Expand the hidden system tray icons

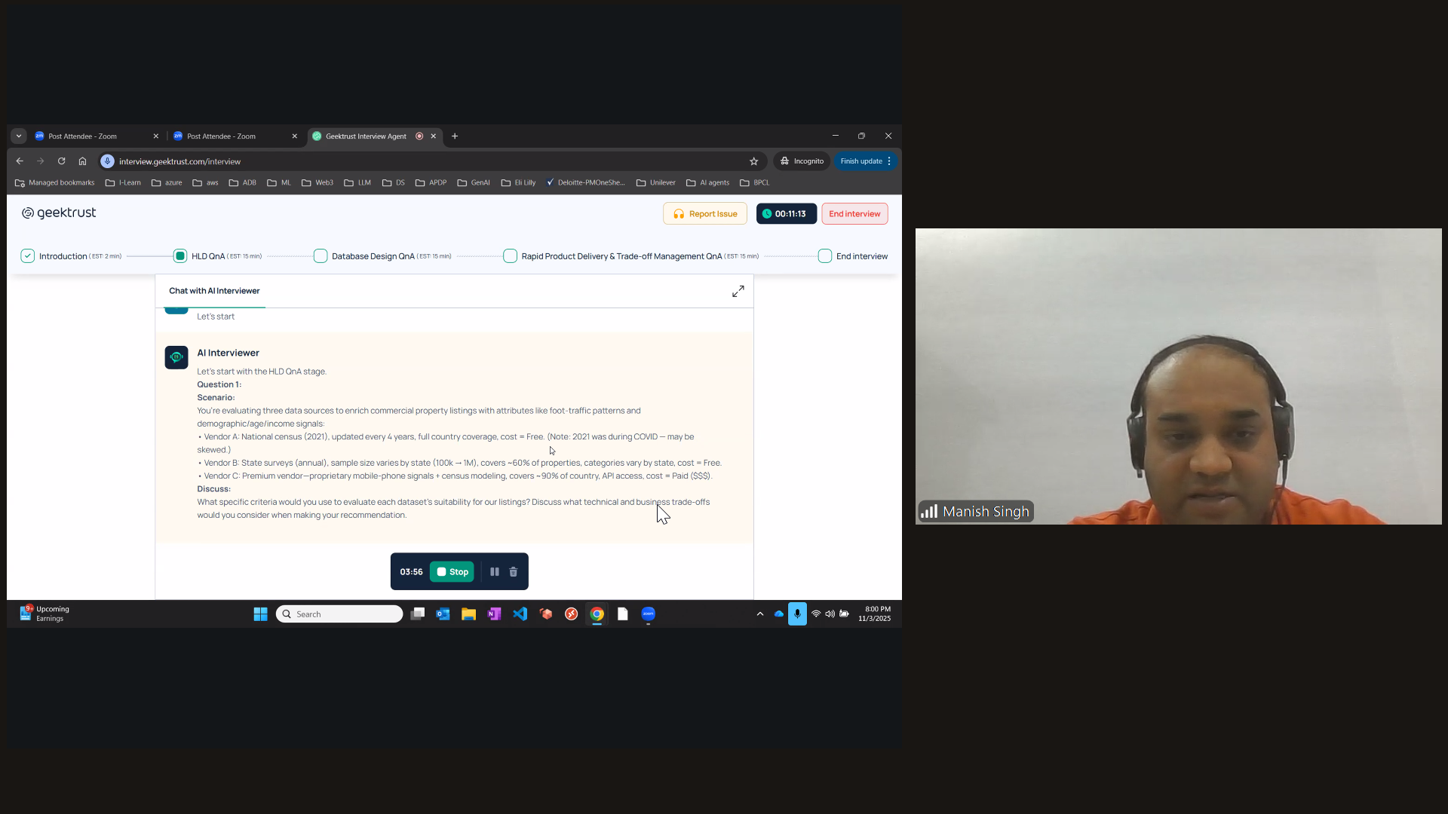coord(759,614)
